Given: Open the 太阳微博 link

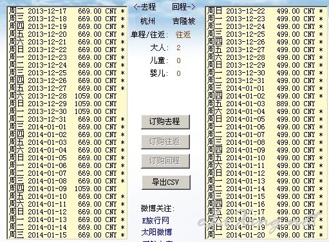Looking at the screenshot, I should pyautogui.click(x=156, y=232).
